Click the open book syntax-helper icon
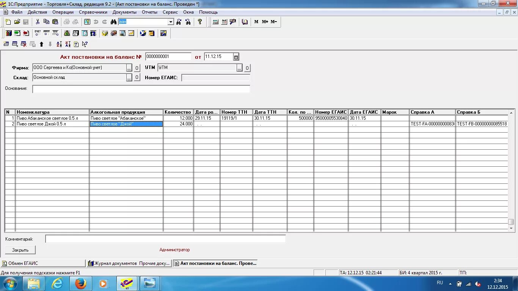Image resolution: width=518 pixels, height=291 pixels. pyautogui.click(x=245, y=22)
